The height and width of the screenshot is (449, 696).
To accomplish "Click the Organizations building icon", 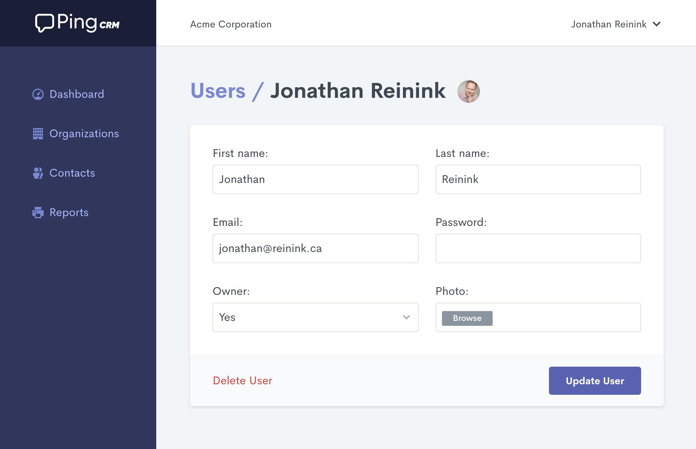I will click(x=38, y=134).
